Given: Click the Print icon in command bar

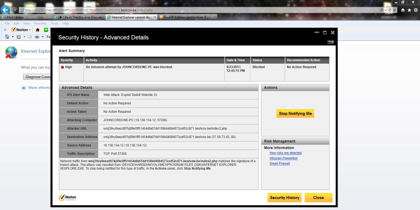Looking at the screenshot, I should click(x=37, y=37).
